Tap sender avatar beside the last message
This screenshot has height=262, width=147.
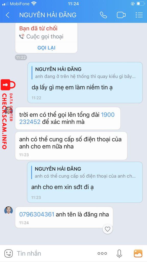8,210
